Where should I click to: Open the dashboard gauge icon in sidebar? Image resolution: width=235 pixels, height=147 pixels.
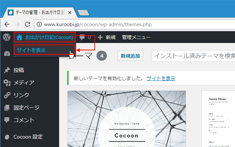pyautogui.click(x=7, y=54)
